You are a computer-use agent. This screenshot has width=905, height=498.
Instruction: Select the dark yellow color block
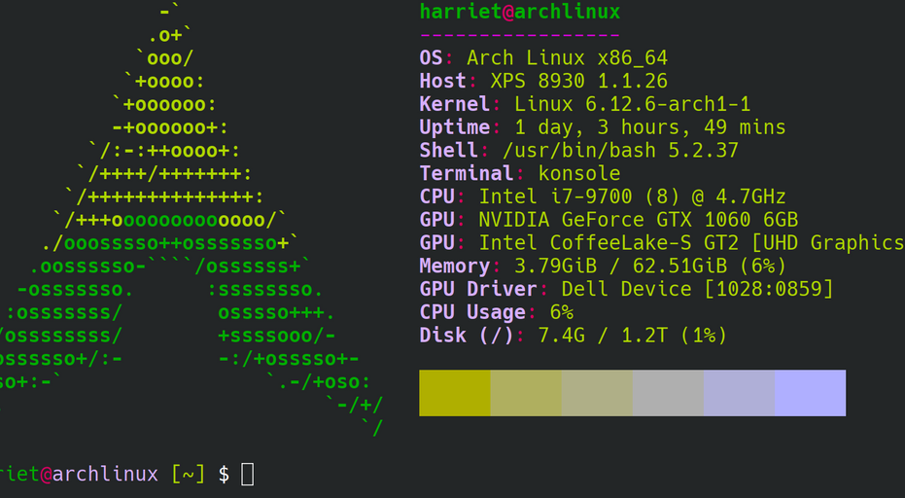point(455,393)
